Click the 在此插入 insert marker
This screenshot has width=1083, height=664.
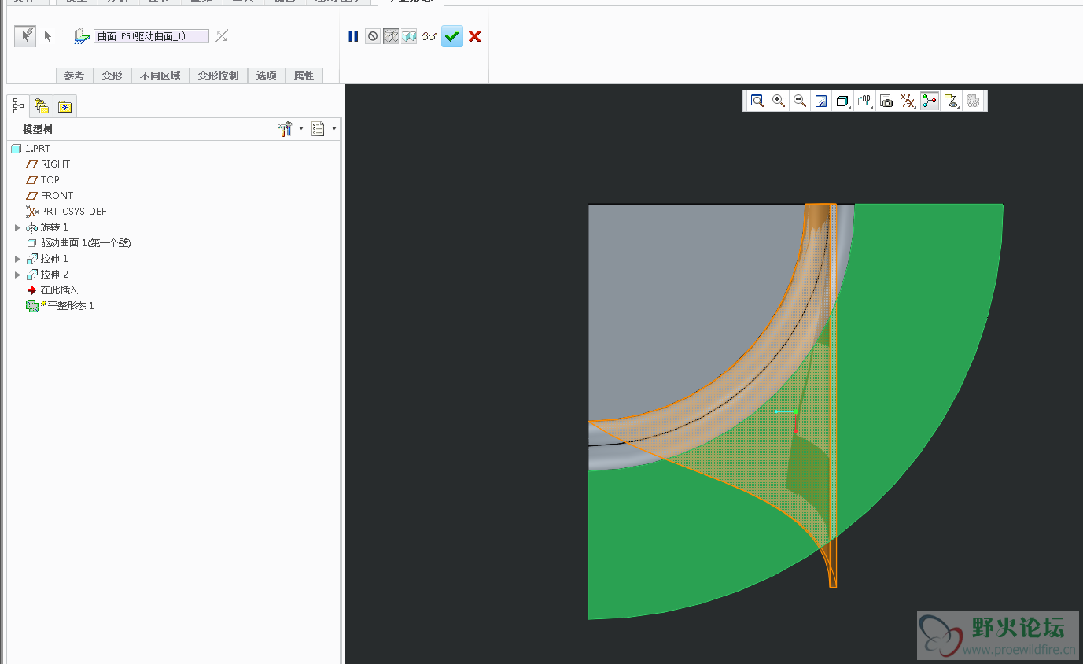tap(59, 290)
